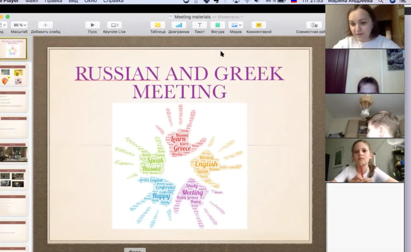The height and width of the screenshot is (252, 411).
Task: Open the Файл menu
Action: click(32, 2)
